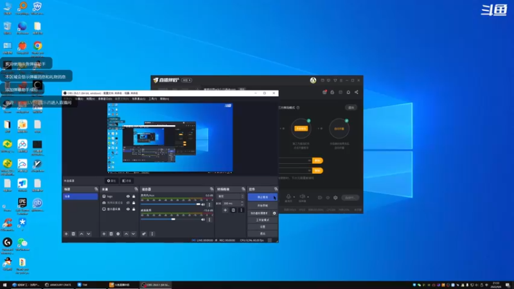
Task: Click the user avatar in Douyu companion title bar
Action: tap(313, 80)
